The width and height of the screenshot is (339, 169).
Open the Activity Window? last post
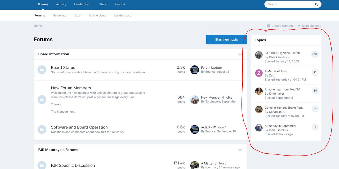[213, 127]
